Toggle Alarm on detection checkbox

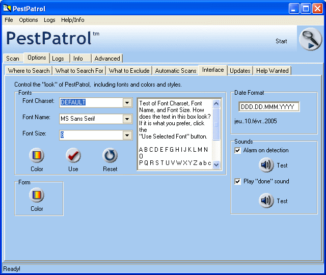tap(237, 150)
